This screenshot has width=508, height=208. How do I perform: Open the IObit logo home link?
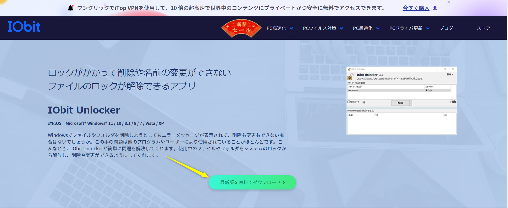[x=24, y=27]
